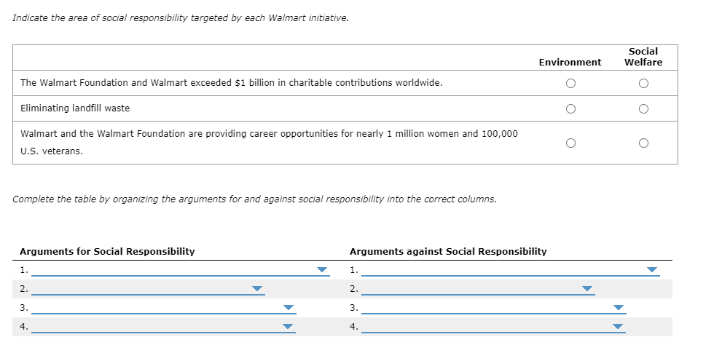Select Social Welfare for eliminating landfill waste

(643, 108)
